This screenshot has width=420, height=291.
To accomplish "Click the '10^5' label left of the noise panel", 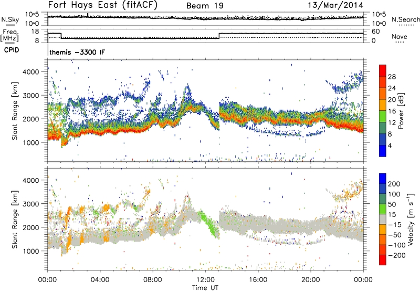I will 32,15.
